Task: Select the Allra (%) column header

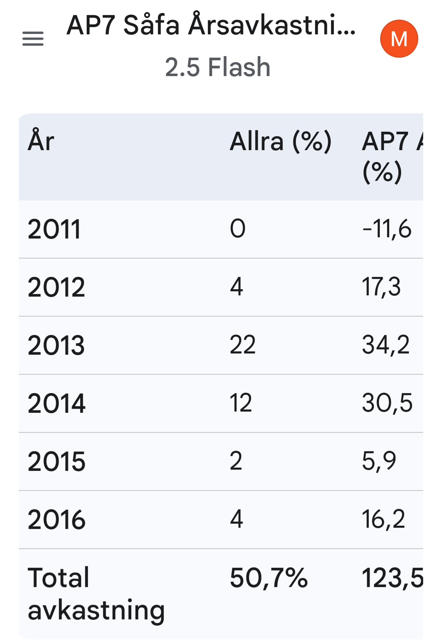Action: pyautogui.click(x=280, y=141)
